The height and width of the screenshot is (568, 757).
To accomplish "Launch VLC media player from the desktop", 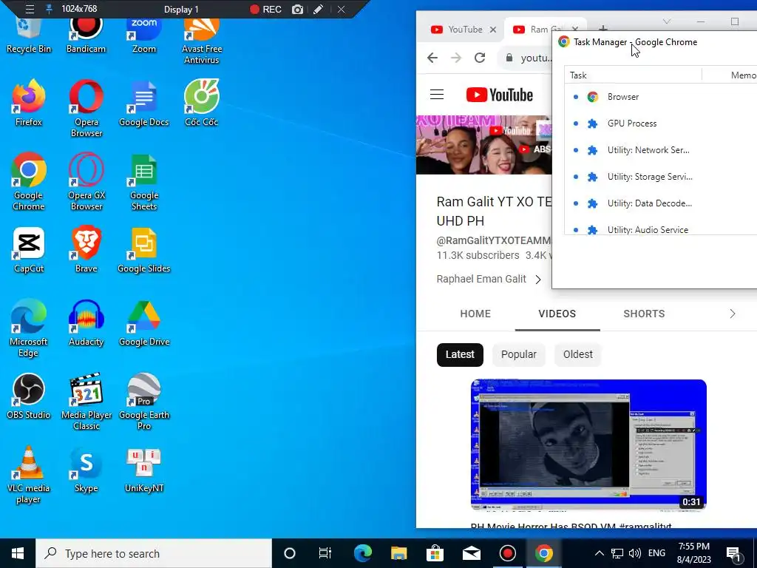I will (29, 475).
